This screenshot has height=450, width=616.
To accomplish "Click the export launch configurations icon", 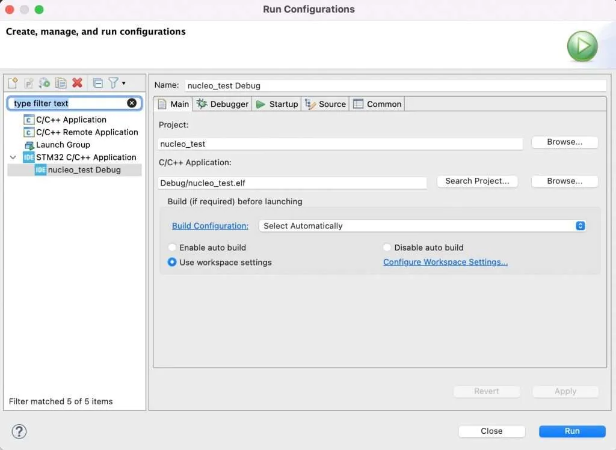I will (x=44, y=83).
